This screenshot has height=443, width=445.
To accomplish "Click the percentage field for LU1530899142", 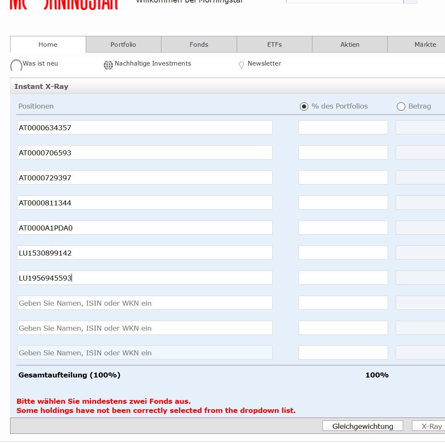I will pos(343,253).
